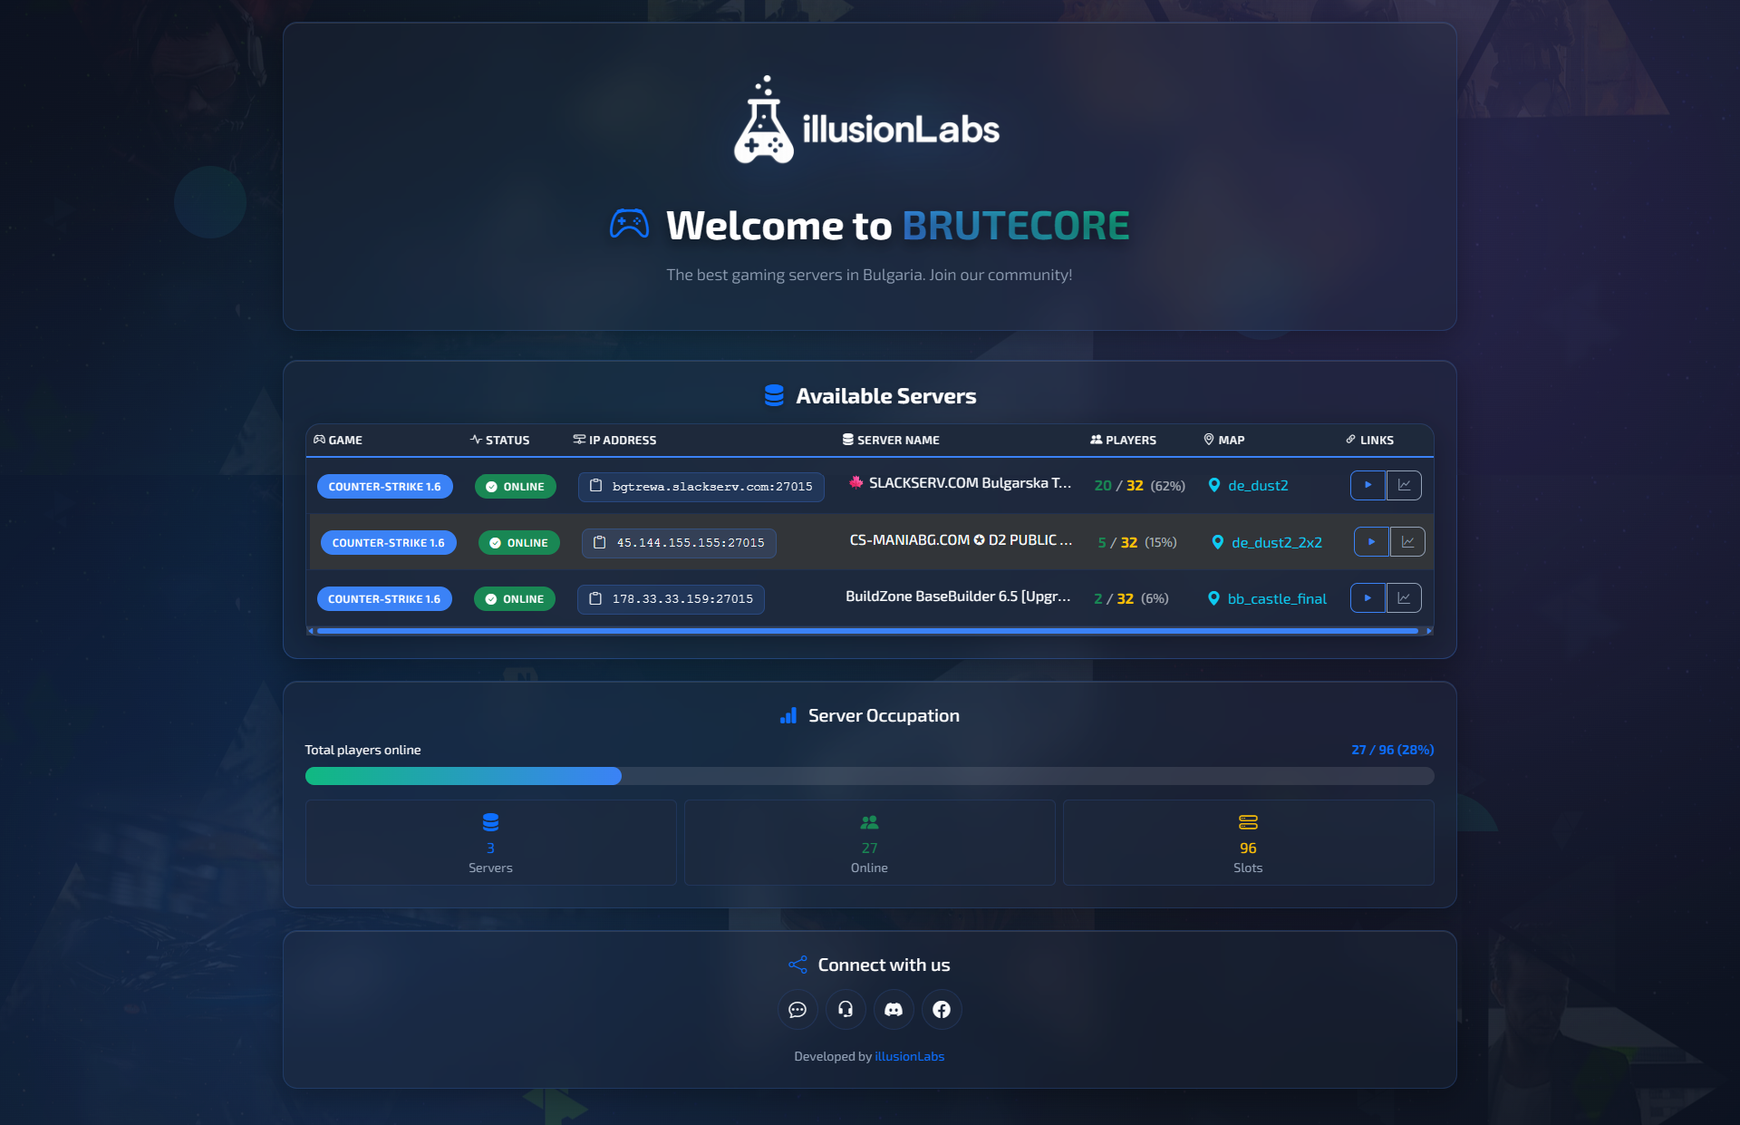Click the de_dust2 map link
Image resolution: width=1740 pixels, height=1125 pixels.
(1258, 486)
